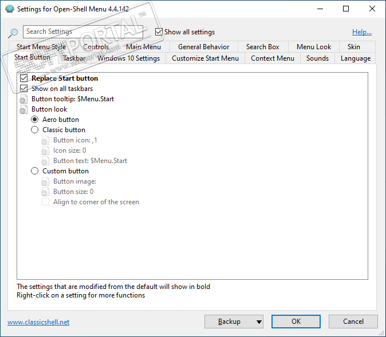Switch to Customize Start Menu tab
The height and width of the screenshot is (337, 386).
[x=205, y=58]
